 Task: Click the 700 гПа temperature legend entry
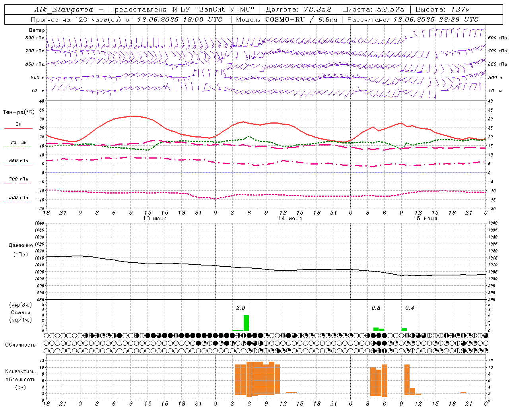(x=19, y=179)
